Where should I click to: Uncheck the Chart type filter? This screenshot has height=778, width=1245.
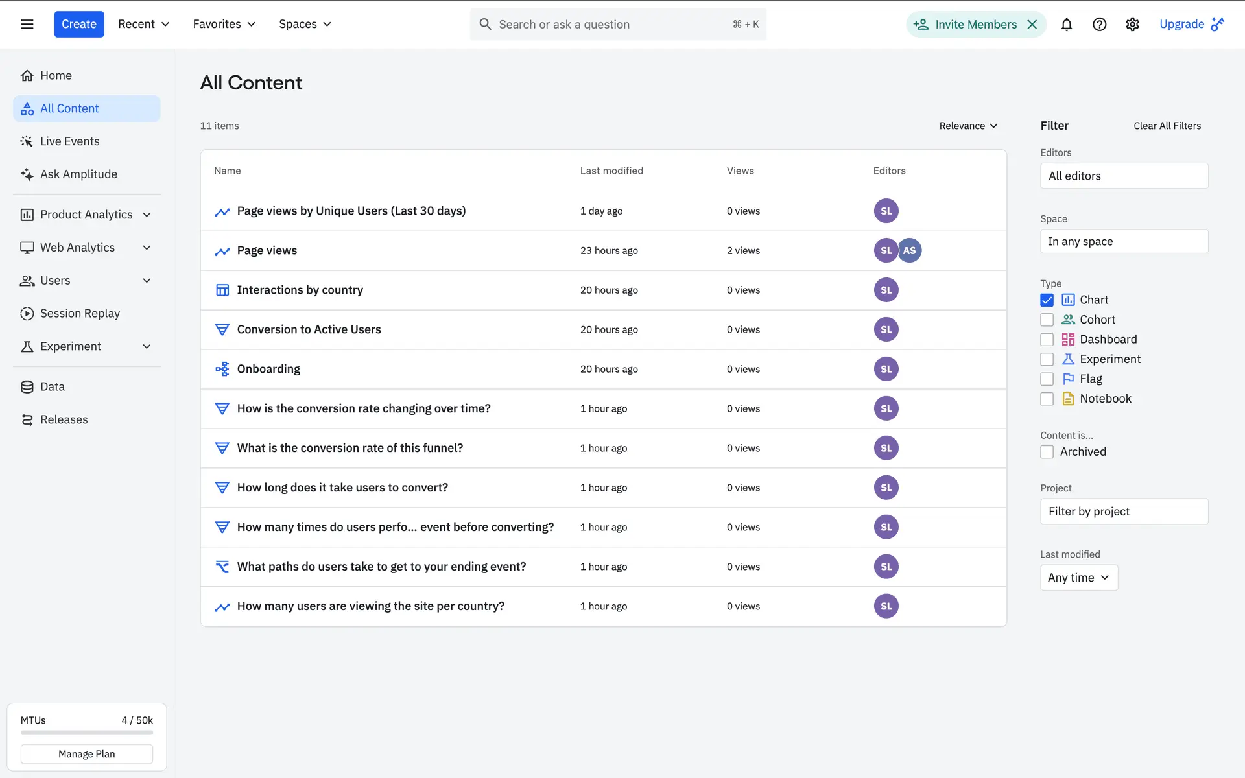point(1047,300)
